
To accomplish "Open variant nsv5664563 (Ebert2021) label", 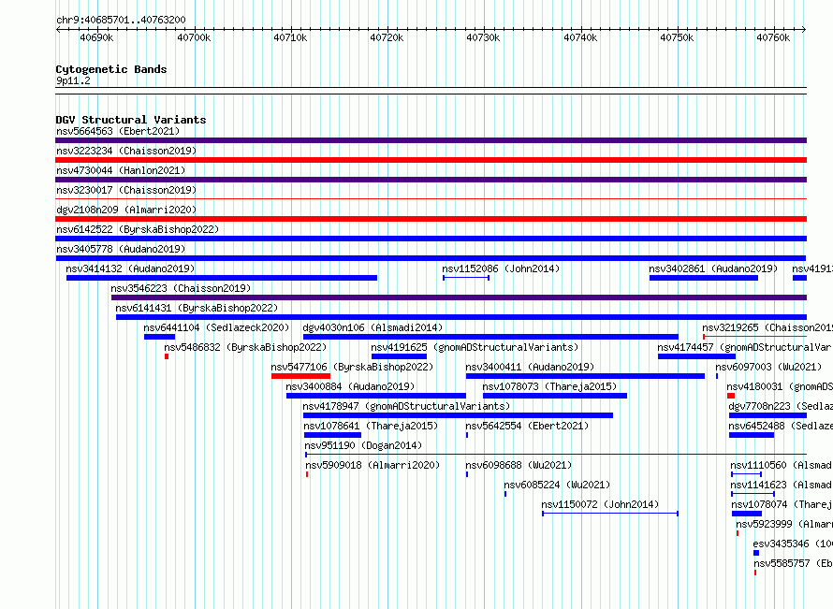I will [118, 131].
